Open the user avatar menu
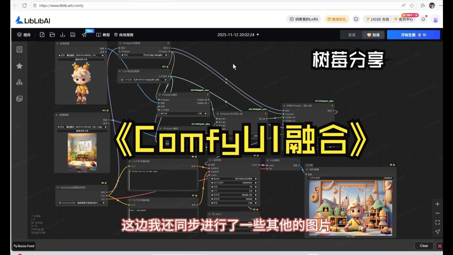 tap(436, 19)
